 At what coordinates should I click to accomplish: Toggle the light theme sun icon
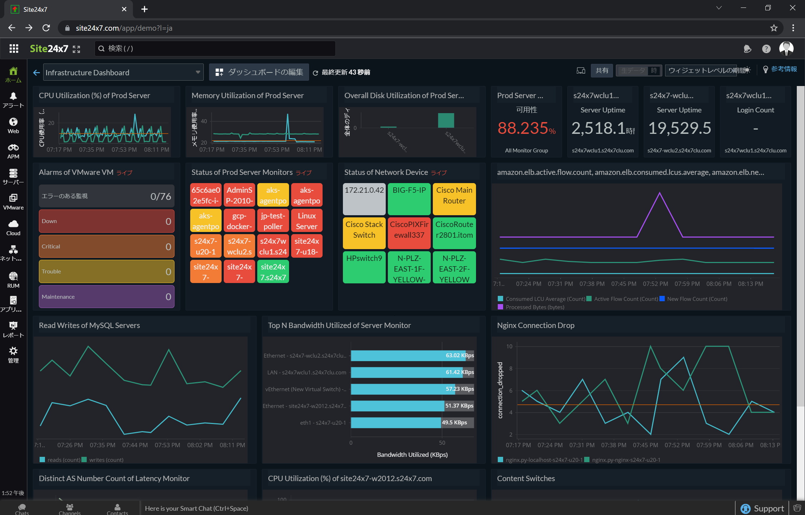click(x=748, y=70)
